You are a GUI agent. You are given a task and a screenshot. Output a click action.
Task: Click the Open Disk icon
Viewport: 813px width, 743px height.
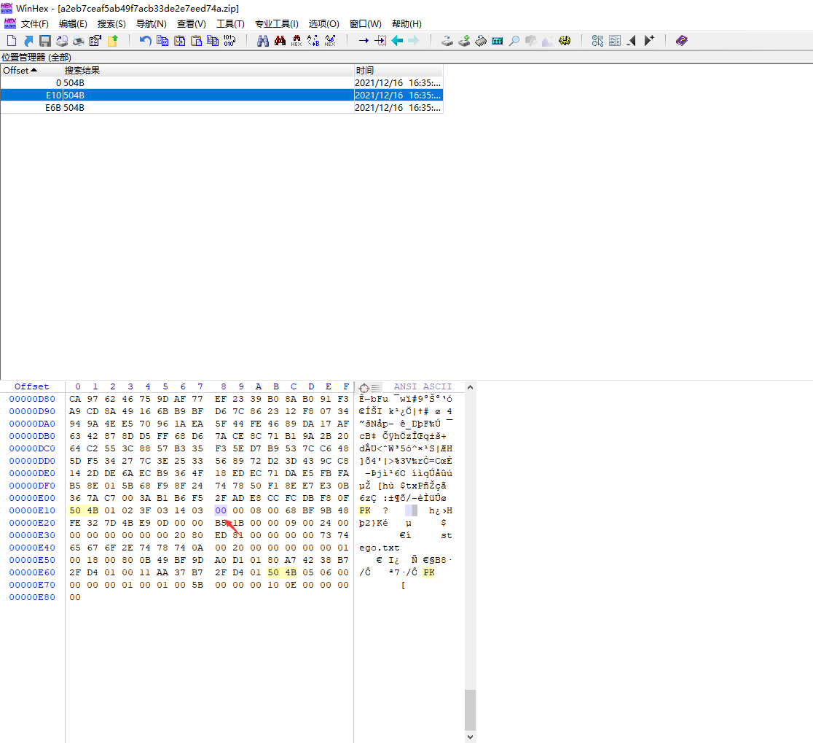point(447,41)
